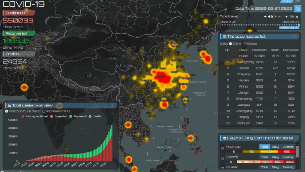Screen dimensions: 305x172
Task: Click the red Heatmap legend segment
Action: pyautogui.click(x=287, y=152)
